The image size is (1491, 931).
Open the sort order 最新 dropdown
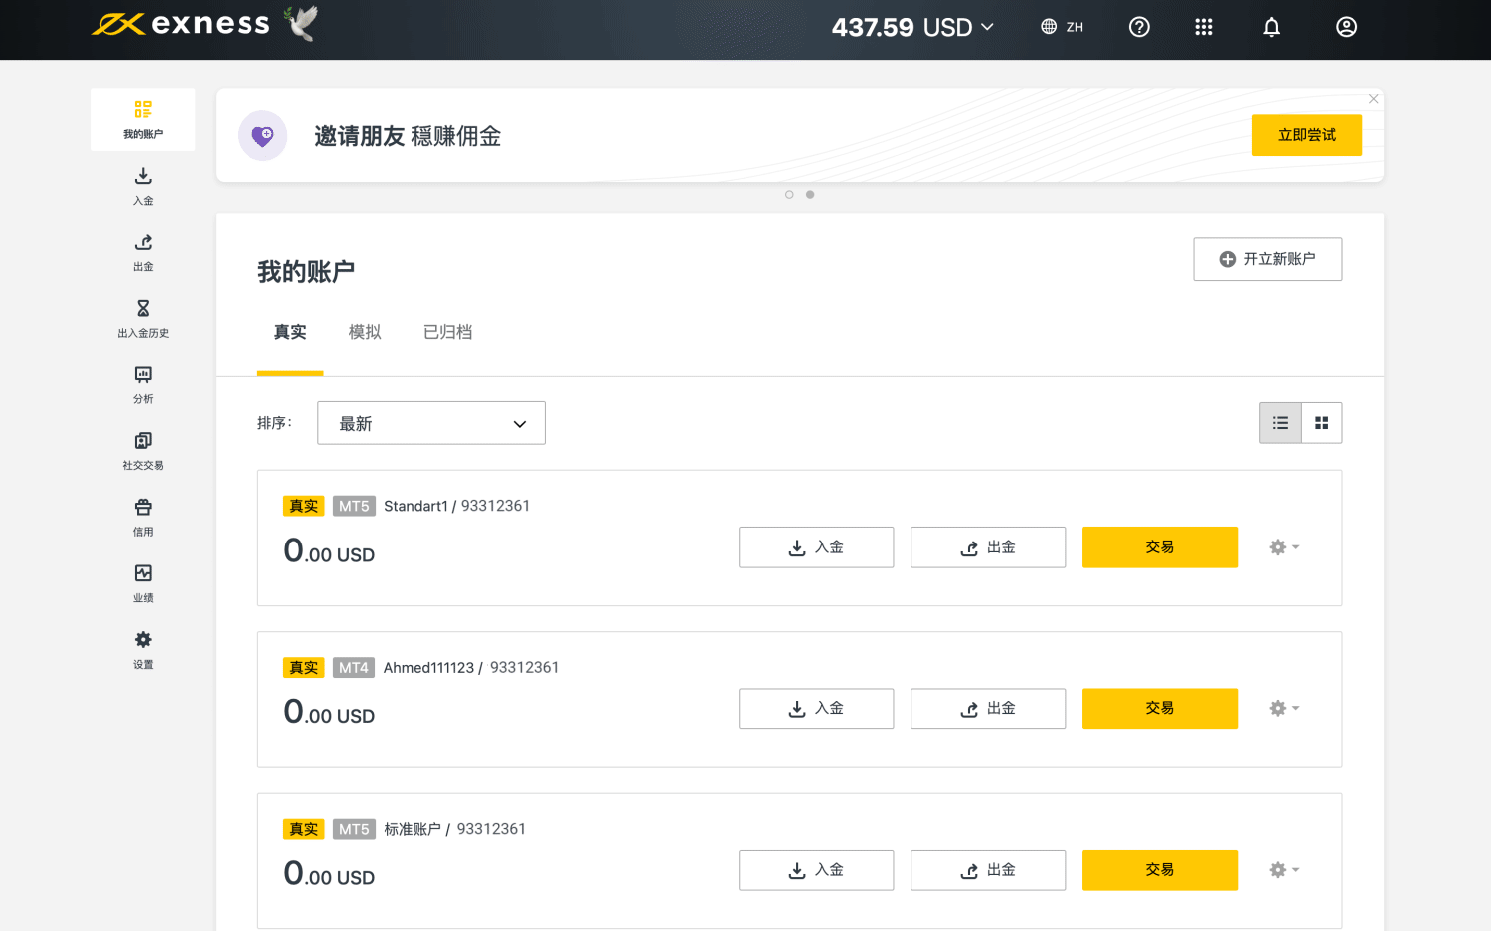click(430, 423)
